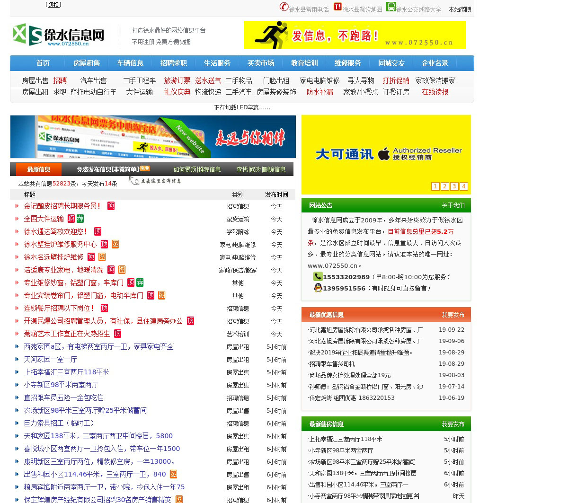Open the offer 招聘跟车售货司机
Screen dimensions: 568x503
pyautogui.click(x=331, y=364)
